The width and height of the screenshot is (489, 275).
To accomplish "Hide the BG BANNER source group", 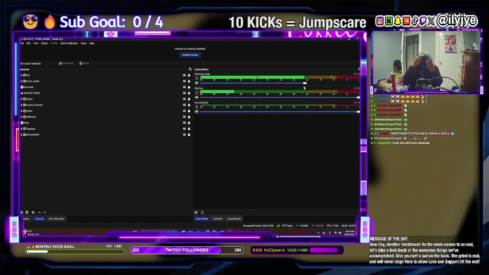I will pyautogui.click(x=184, y=134).
